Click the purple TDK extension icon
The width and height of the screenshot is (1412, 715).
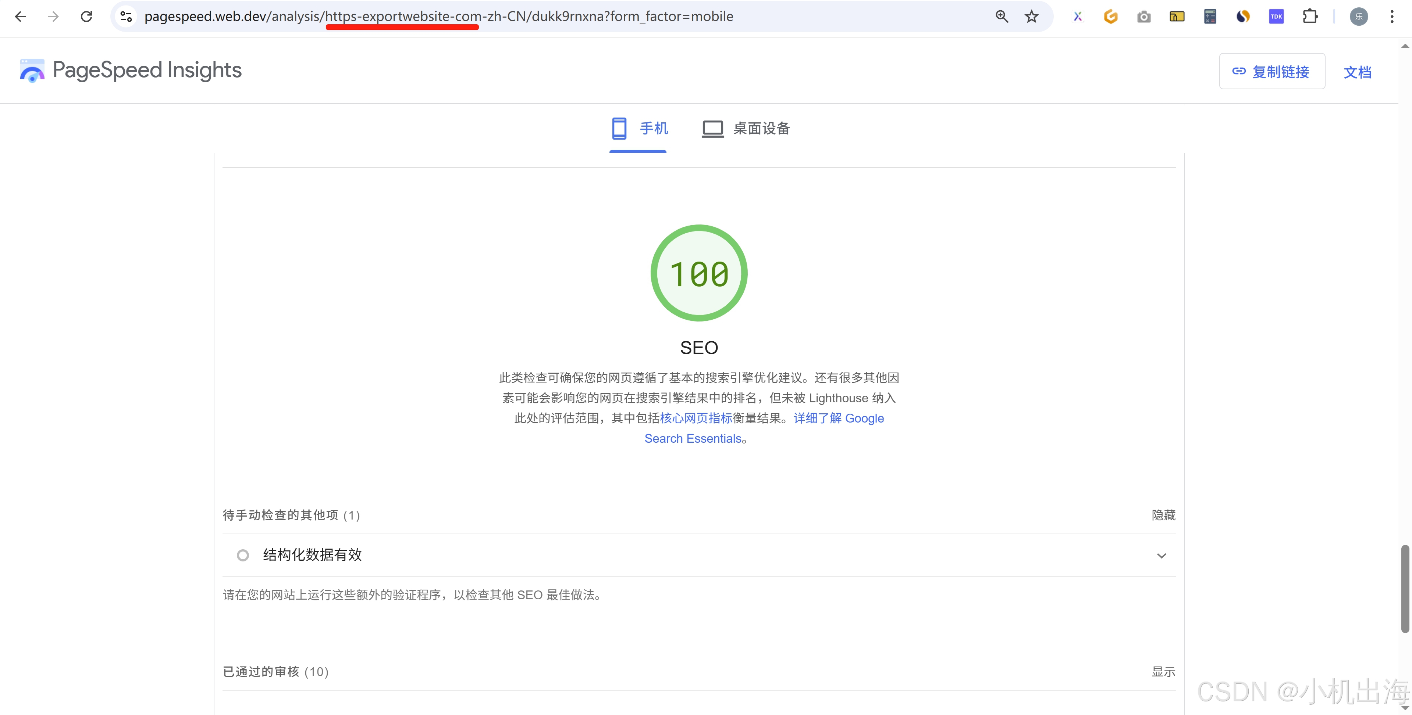point(1276,17)
